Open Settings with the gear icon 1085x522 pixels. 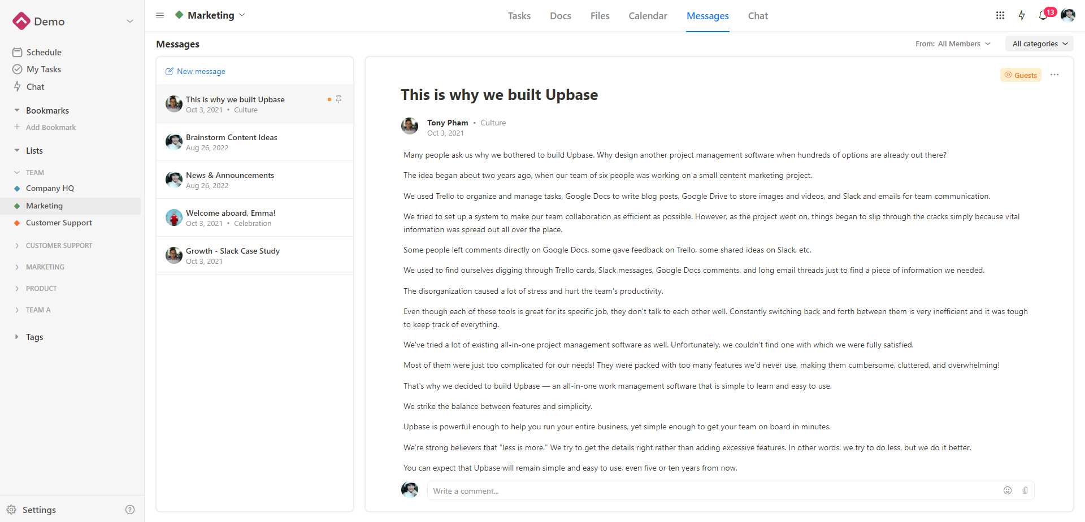click(11, 510)
